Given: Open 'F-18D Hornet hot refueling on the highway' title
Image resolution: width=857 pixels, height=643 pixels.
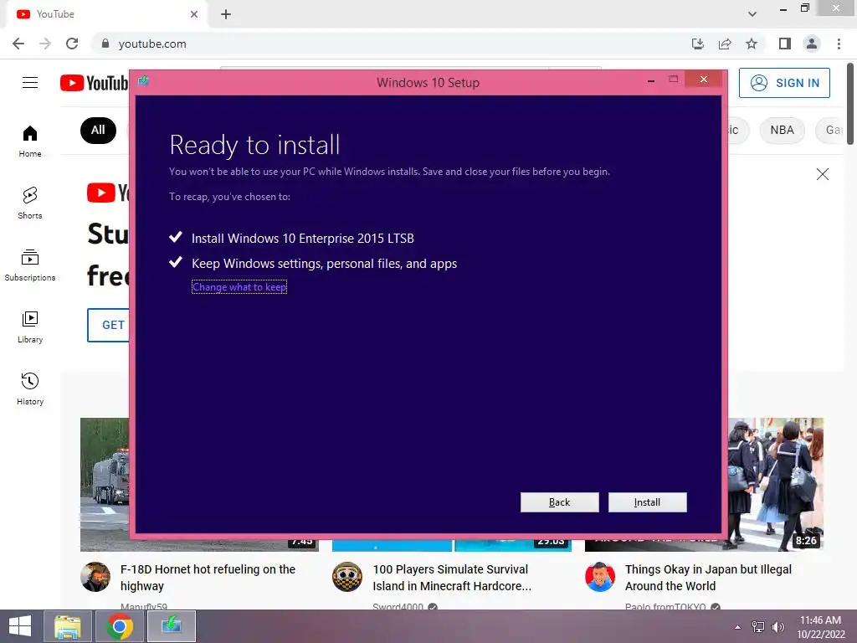Looking at the screenshot, I should coord(208,578).
